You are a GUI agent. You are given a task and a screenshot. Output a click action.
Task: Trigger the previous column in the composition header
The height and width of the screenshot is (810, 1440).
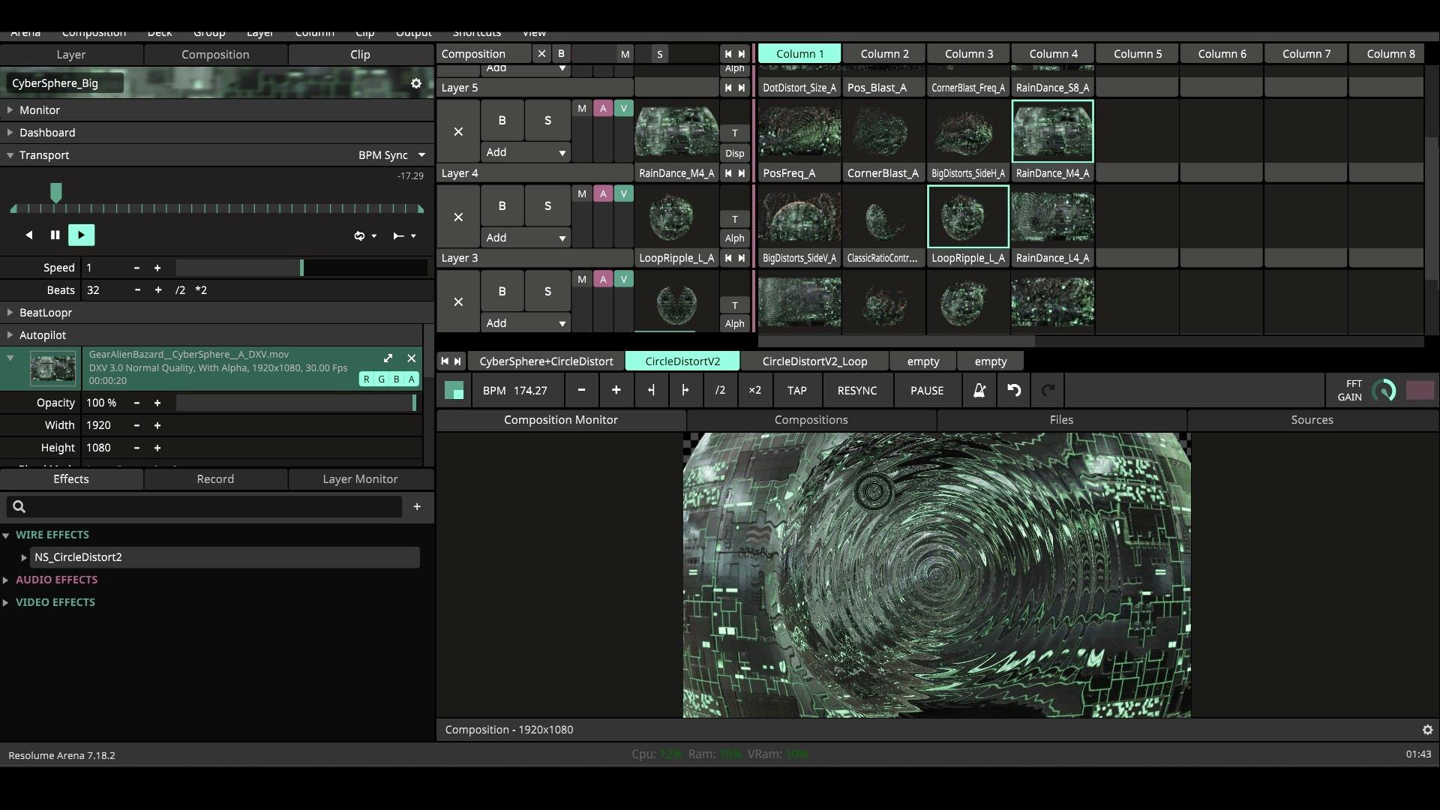pos(727,54)
